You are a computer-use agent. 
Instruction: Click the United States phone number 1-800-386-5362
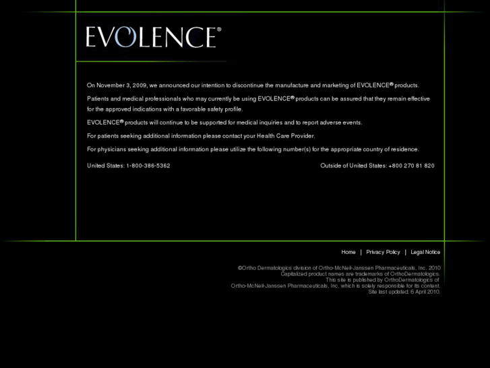148,165
